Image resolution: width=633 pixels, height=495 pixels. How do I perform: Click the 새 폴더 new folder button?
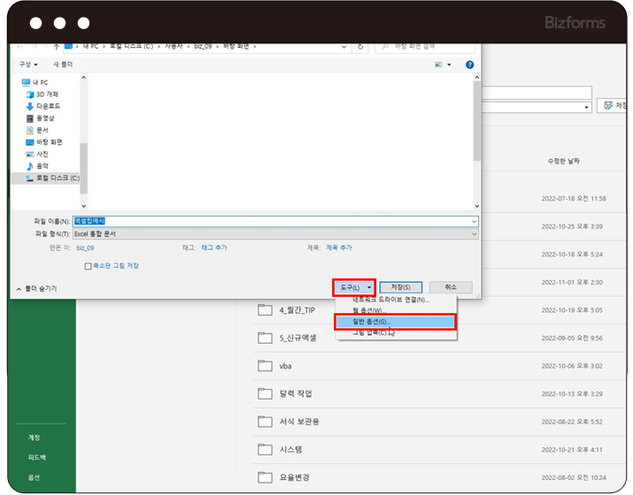click(63, 65)
